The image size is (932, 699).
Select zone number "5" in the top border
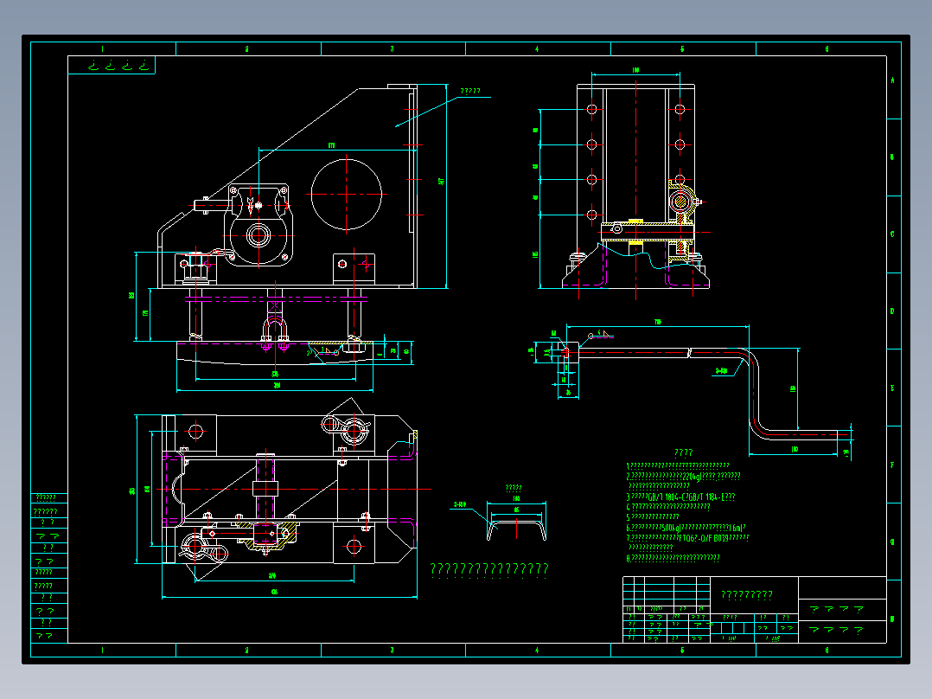pyautogui.click(x=682, y=48)
